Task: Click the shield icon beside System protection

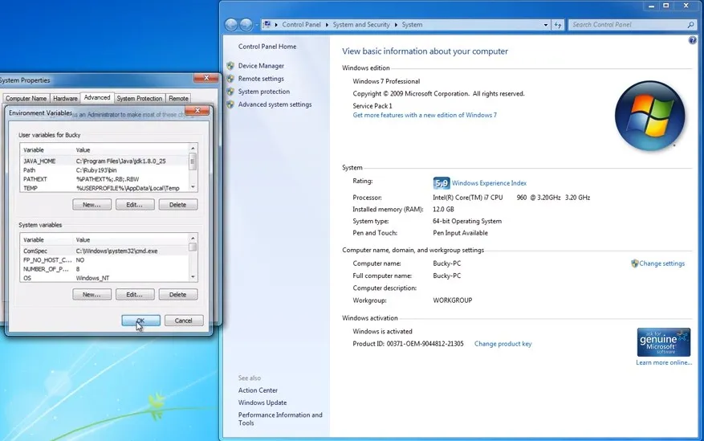Action: point(230,92)
